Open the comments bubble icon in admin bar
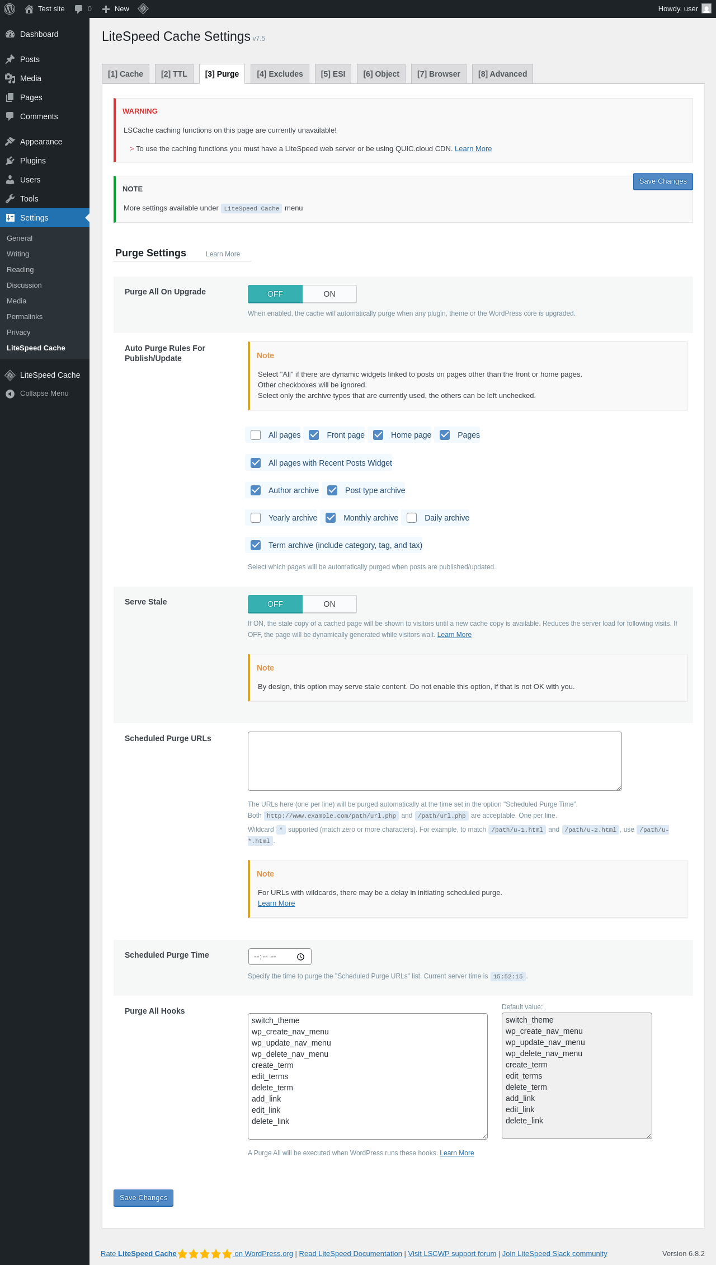This screenshot has height=1265, width=716. pyautogui.click(x=83, y=9)
